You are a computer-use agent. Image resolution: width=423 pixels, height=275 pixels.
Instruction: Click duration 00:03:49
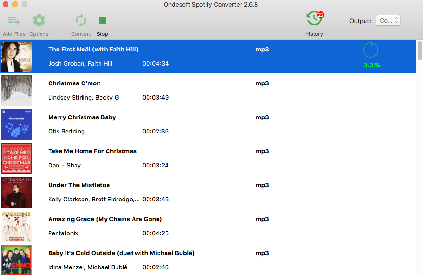click(x=156, y=98)
